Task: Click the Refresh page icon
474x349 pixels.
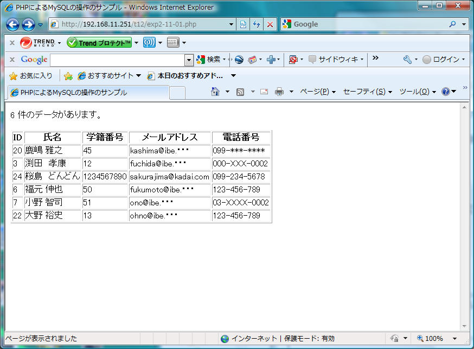Action: [257, 24]
